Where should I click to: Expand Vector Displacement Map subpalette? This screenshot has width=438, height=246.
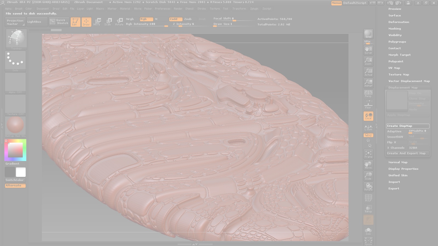tap(409, 81)
